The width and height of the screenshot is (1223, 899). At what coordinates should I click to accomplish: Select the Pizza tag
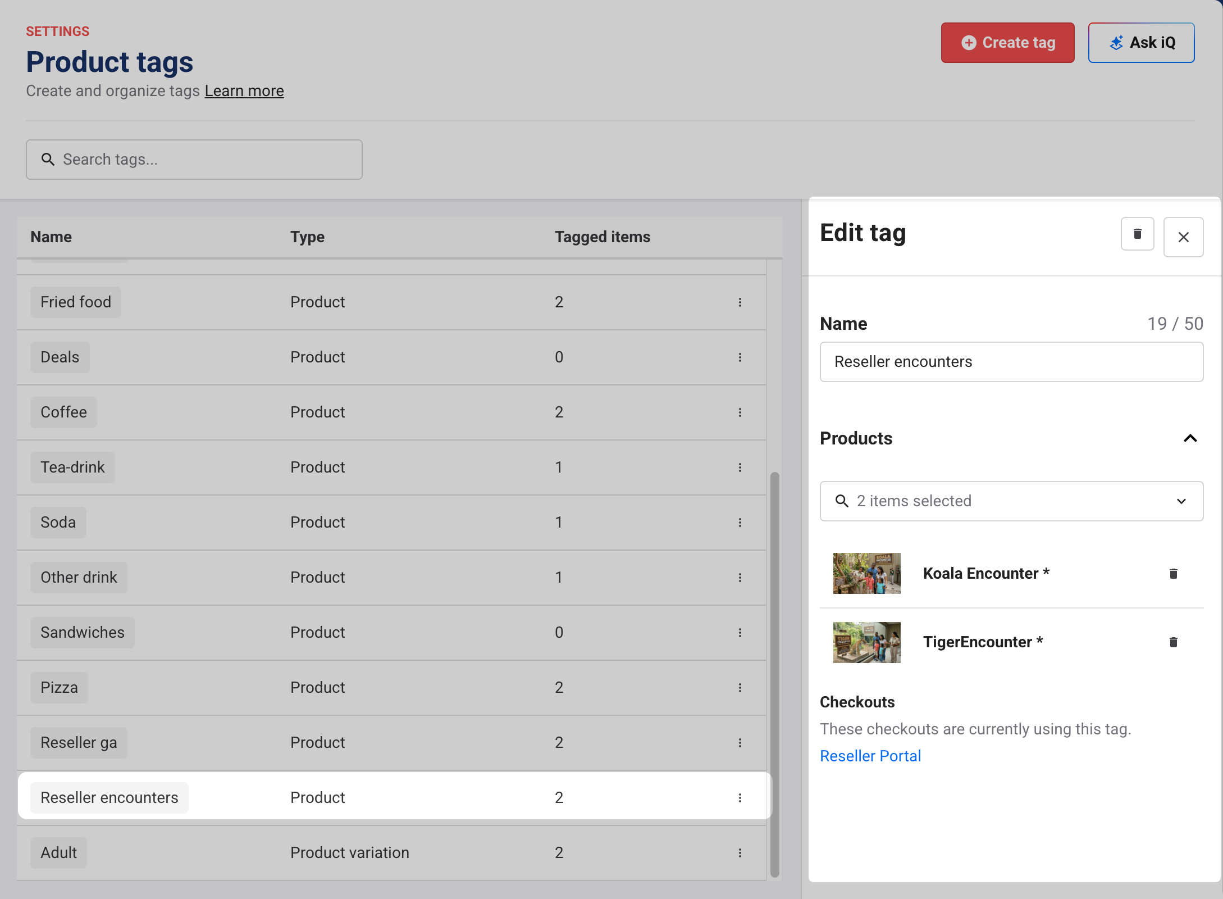click(60, 688)
